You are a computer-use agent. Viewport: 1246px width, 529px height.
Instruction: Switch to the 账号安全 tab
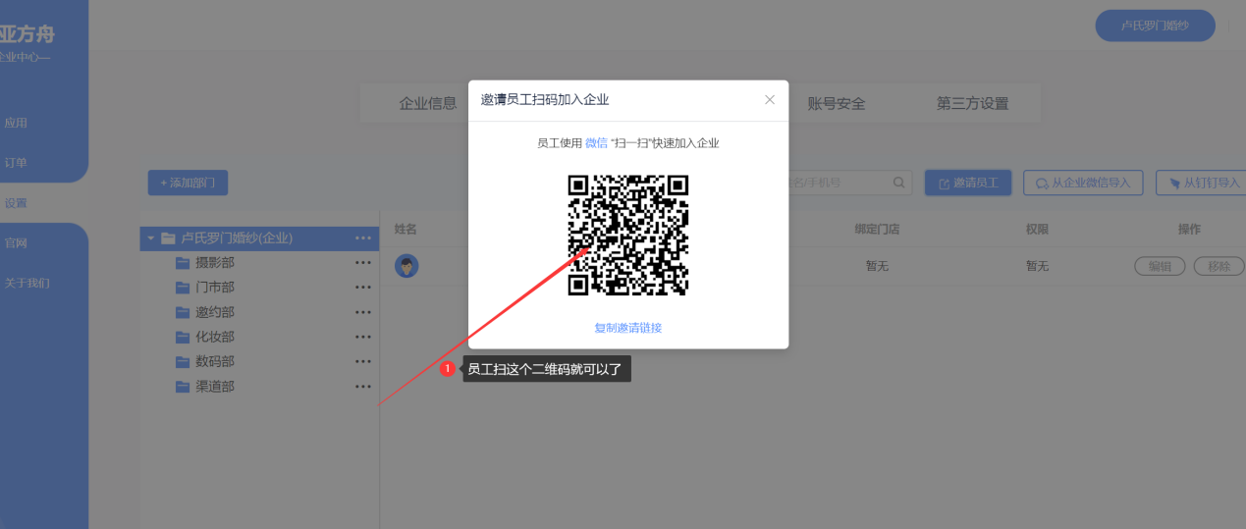836,104
